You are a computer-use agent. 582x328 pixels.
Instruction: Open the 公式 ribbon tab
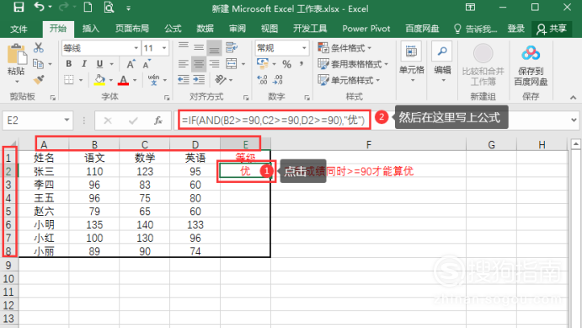[x=173, y=29]
